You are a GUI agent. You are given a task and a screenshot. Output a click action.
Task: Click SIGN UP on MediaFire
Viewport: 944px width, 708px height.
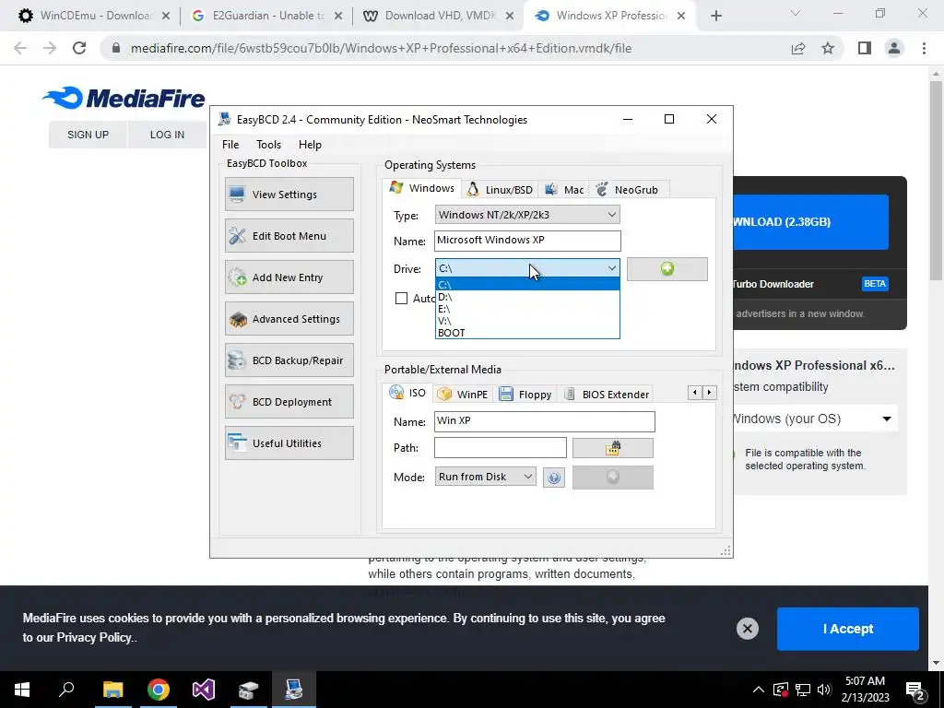pos(88,135)
